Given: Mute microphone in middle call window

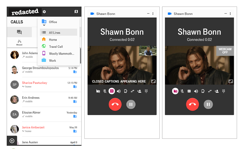Looking at the screenshot, I should 105,91.
